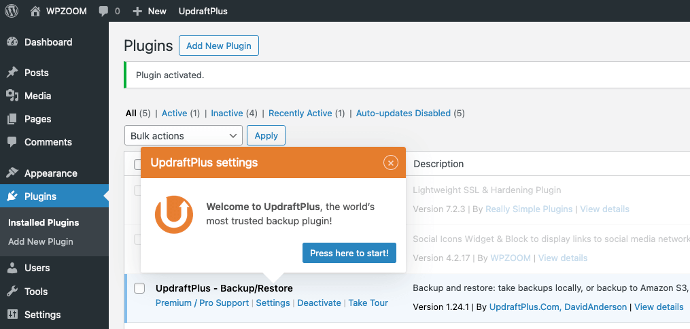
Task: Click the home icon beside WPZOOM
Action: coord(35,11)
